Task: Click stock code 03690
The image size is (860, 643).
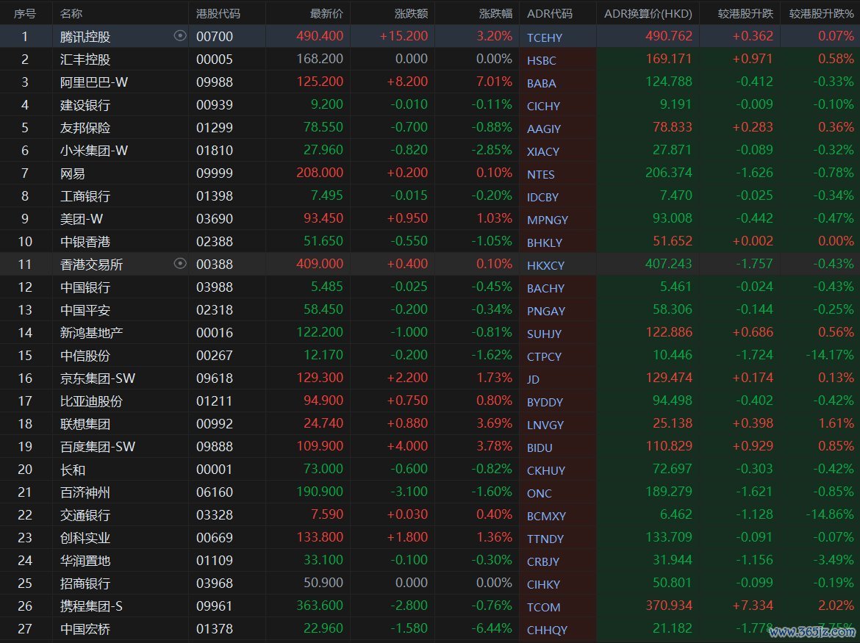Action: coord(215,218)
